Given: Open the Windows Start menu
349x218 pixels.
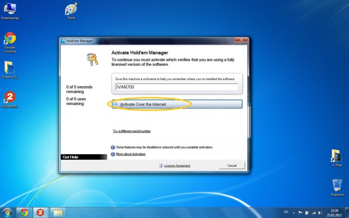Looking at the screenshot, I should [7, 213].
